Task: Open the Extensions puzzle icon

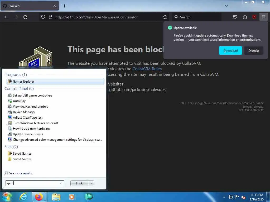Action: [245, 17]
